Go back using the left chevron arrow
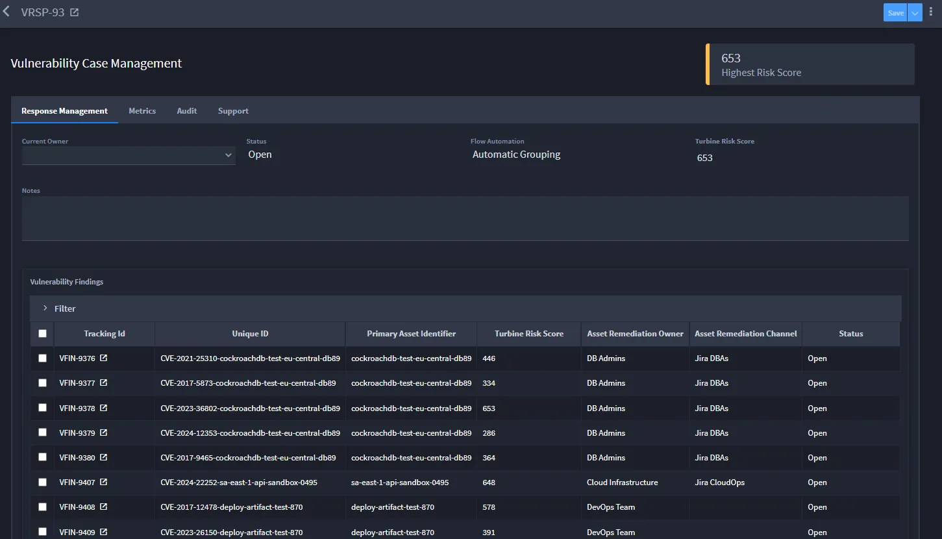Screen dimensions: 942x539 coord(6,12)
